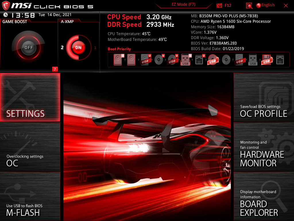Take a screenshot with the F12 camera icon
The image size is (294, 221).
pyautogui.click(x=219, y=5)
